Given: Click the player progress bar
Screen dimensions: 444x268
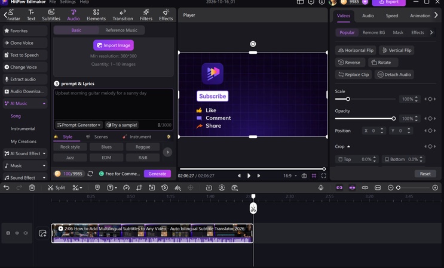Looking at the screenshot, I should tap(252, 169).
